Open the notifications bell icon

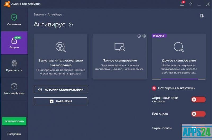tap(182, 4)
